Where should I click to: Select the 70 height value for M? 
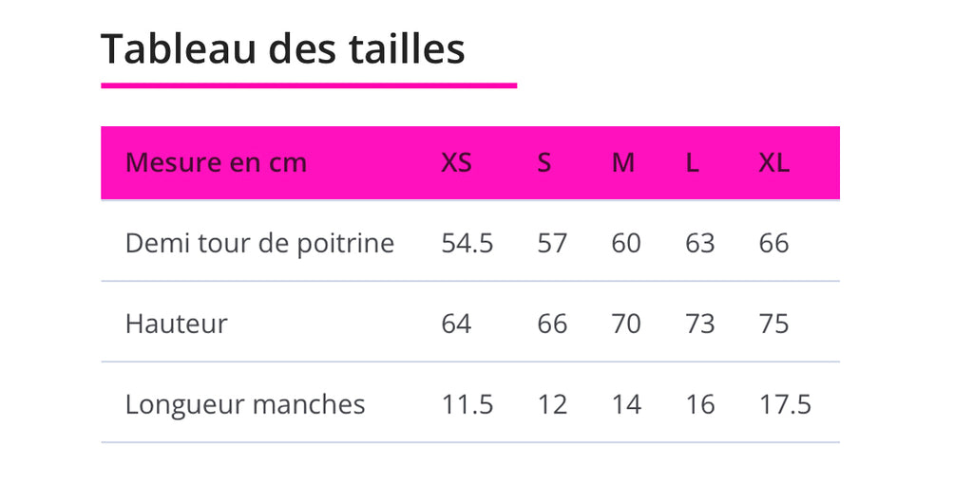626,324
